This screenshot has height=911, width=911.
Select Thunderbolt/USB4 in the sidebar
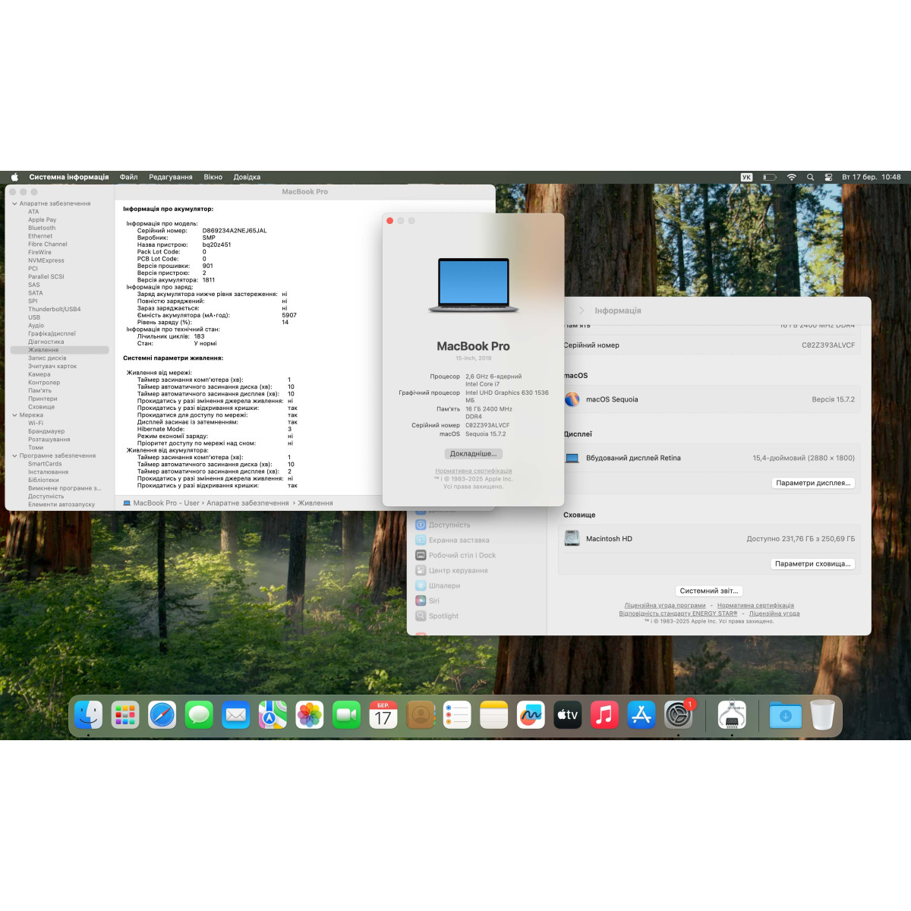click(x=54, y=309)
